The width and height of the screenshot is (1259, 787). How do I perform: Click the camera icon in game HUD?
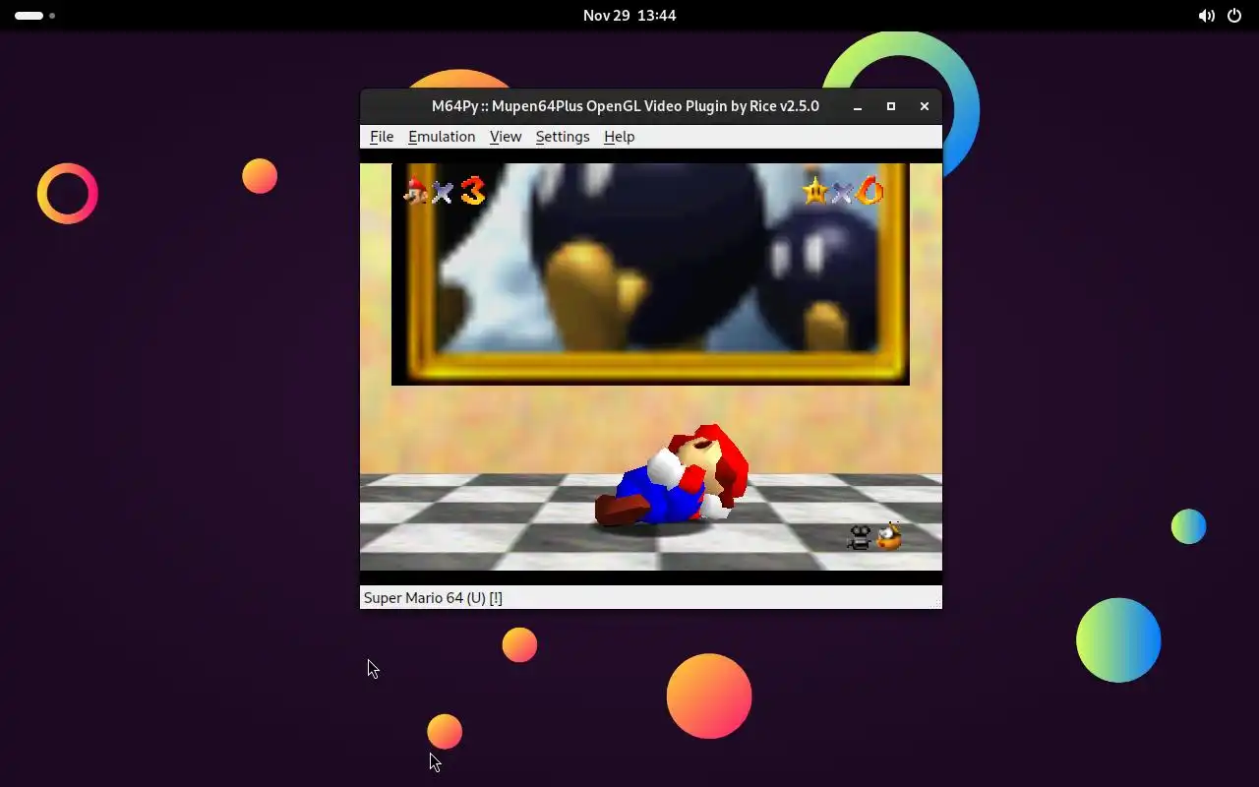coord(860,537)
